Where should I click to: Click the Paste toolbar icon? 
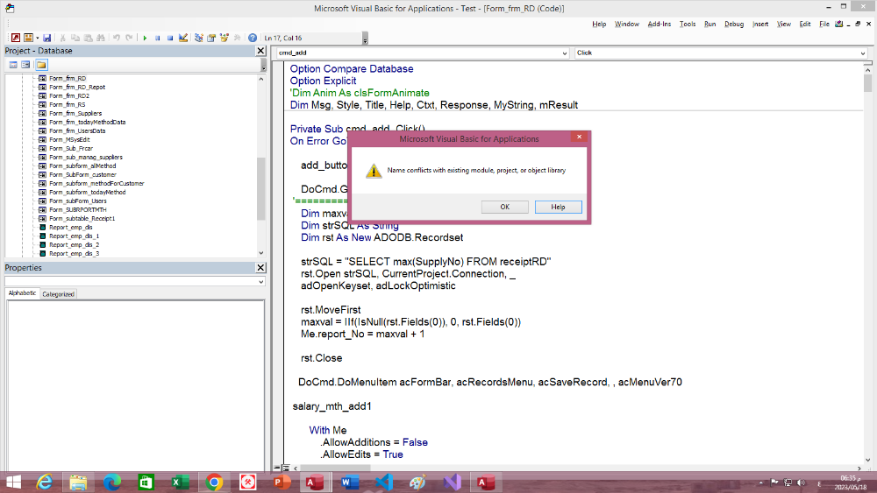point(88,38)
